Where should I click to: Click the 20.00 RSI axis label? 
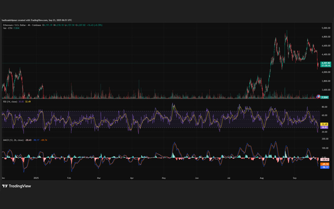tap(324, 132)
